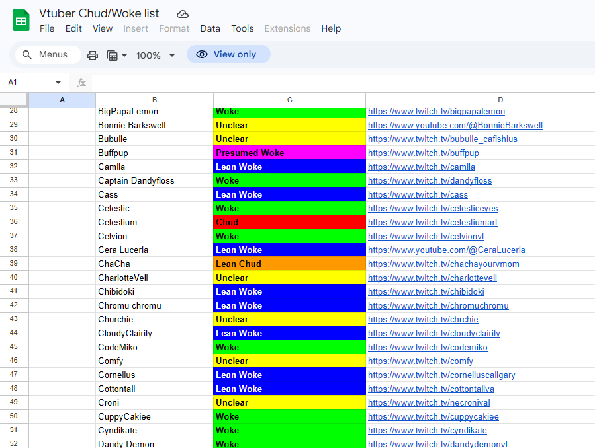Open the View menu

coord(103,28)
